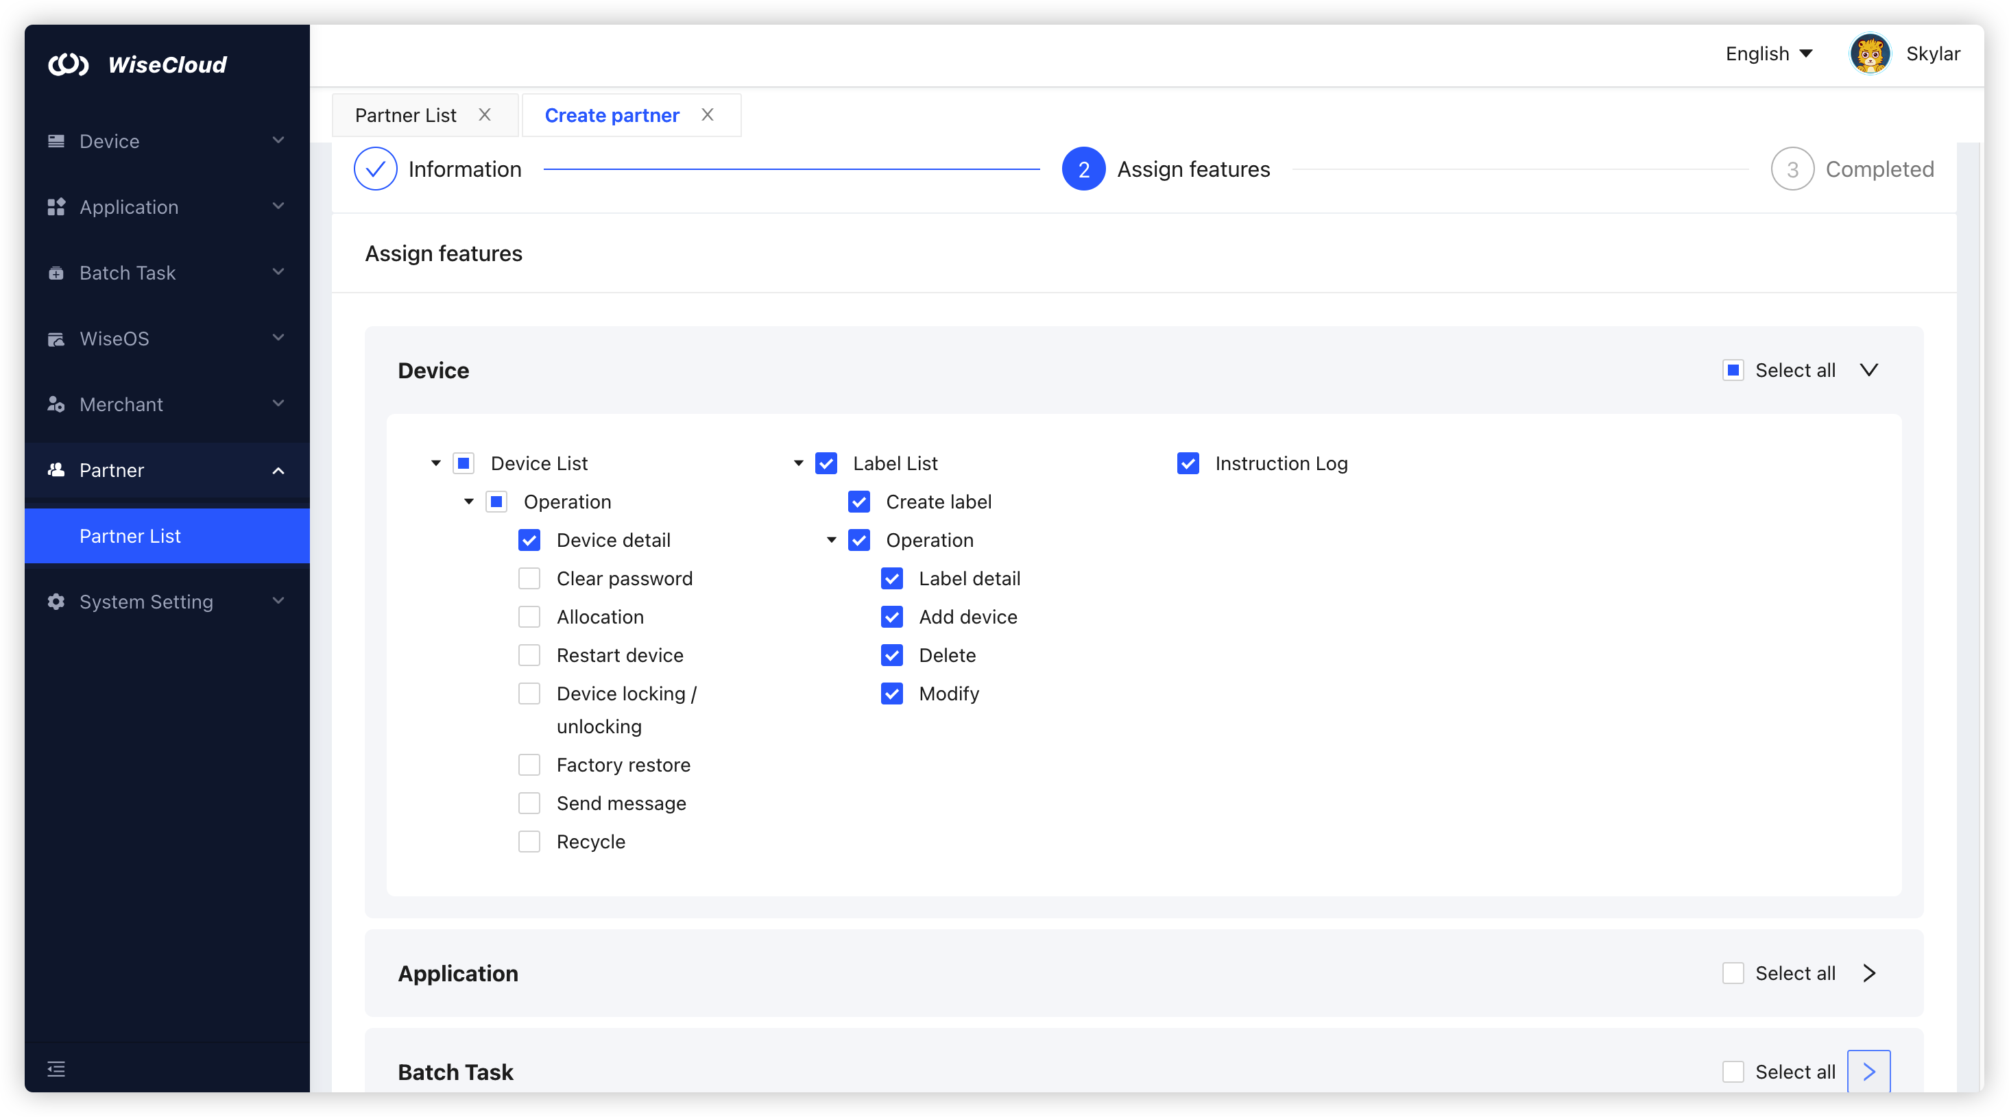Image resolution: width=2009 pixels, height=1117 pixels.
Task: Go back to the Information step
Action: coord(376,169)
